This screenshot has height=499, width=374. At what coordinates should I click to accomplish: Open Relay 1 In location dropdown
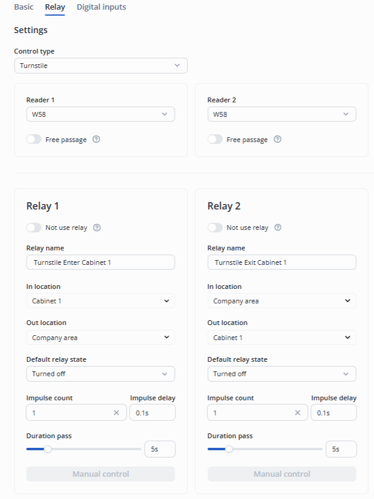101,301
